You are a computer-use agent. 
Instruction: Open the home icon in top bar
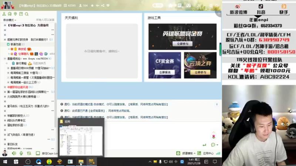coord(170,6)
